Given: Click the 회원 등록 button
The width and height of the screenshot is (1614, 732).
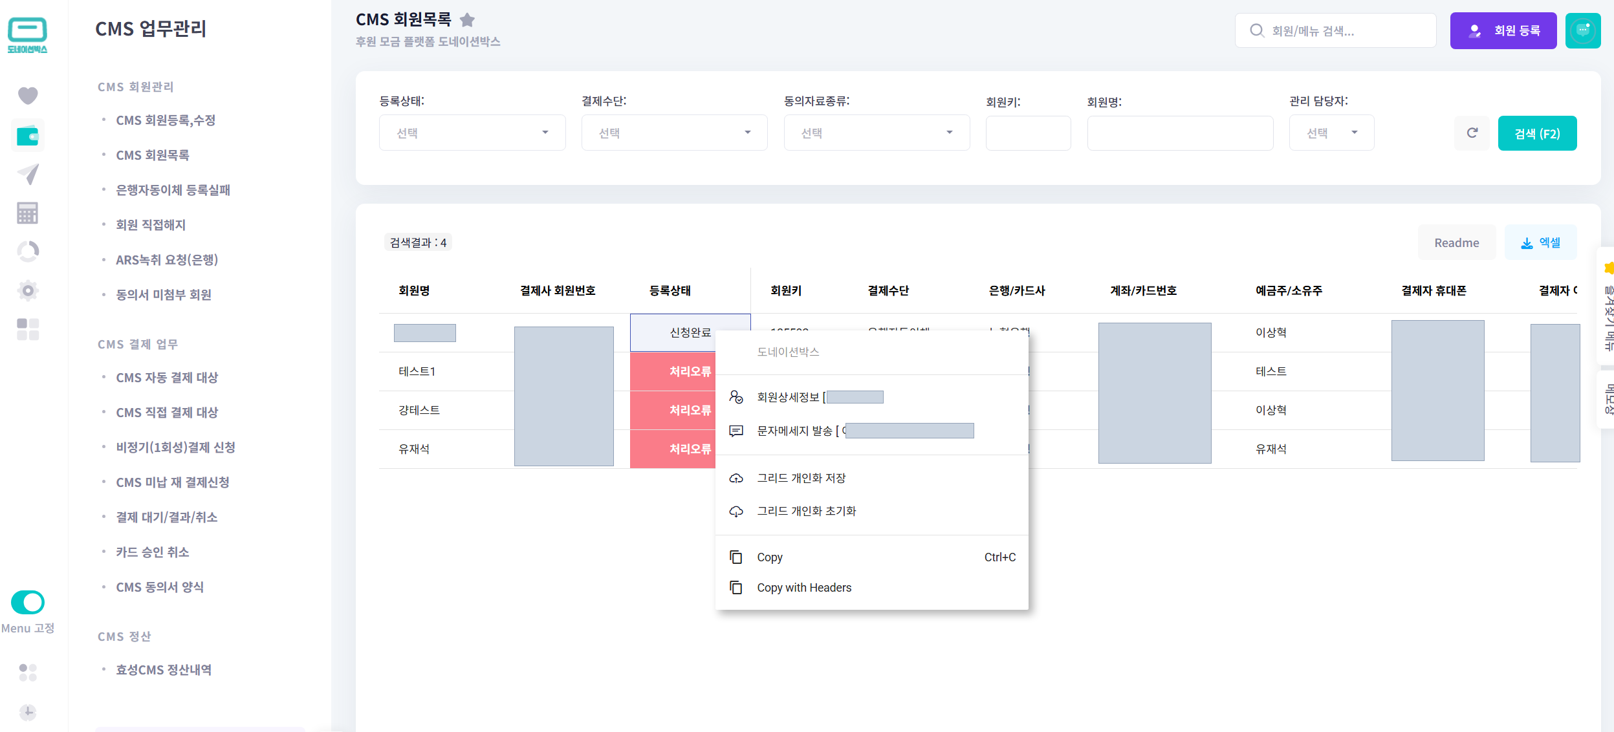Looking at the screenshot, I should tap(1503, 30).
